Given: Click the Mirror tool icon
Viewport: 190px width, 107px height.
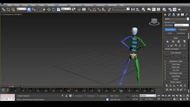Looking at the screenshot, I should 133,9.
